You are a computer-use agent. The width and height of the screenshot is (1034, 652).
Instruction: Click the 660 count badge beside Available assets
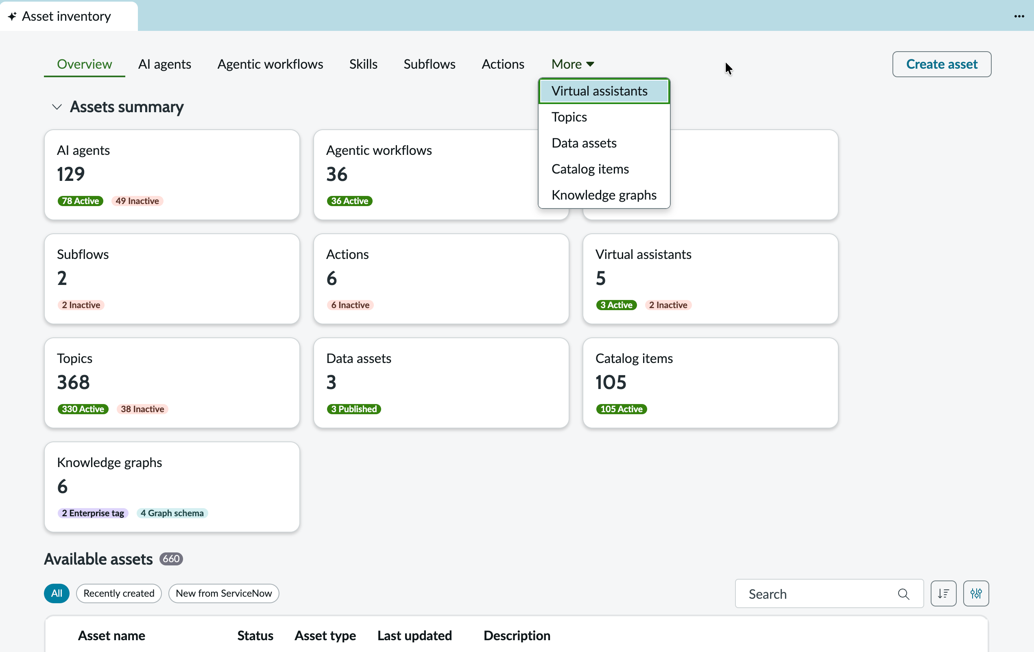tap(171, 559)
